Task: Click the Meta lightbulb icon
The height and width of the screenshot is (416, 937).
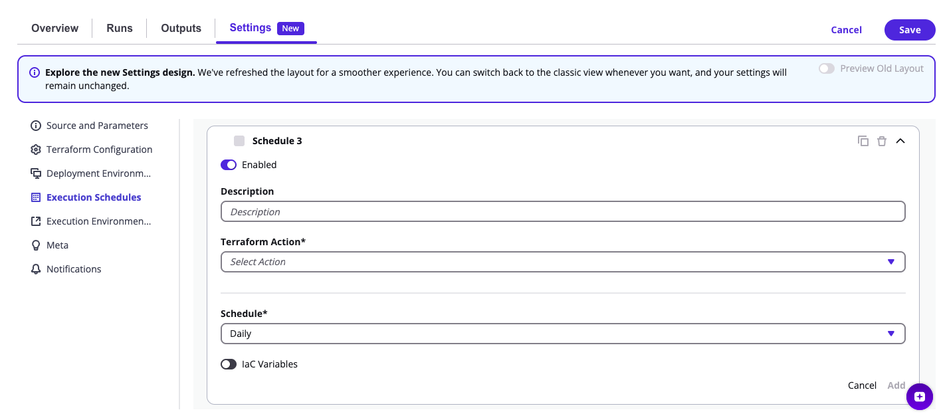Action: 36,245
